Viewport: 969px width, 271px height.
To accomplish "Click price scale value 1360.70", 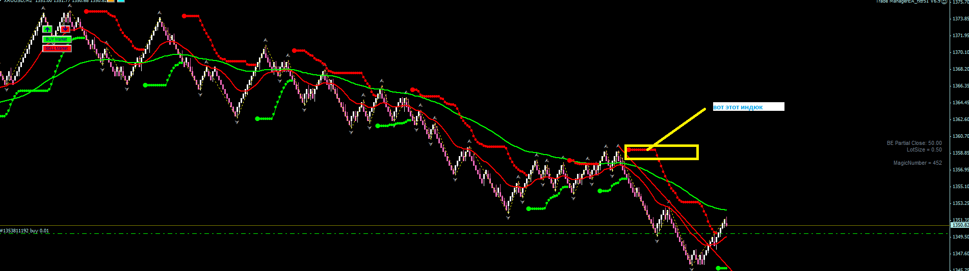I will tap(960, 136).
